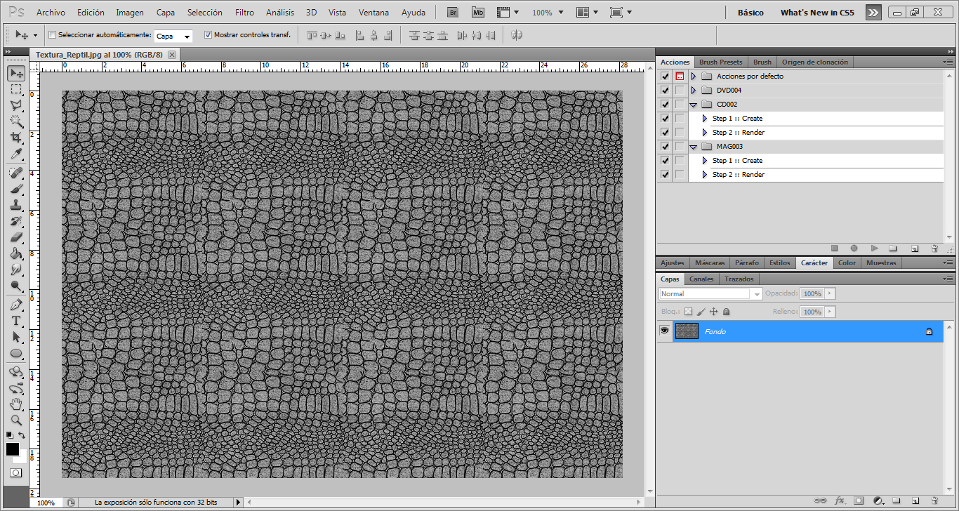Select the Pen tool
The height and width of the screenshot is (511, 959).
click(16, 305)
